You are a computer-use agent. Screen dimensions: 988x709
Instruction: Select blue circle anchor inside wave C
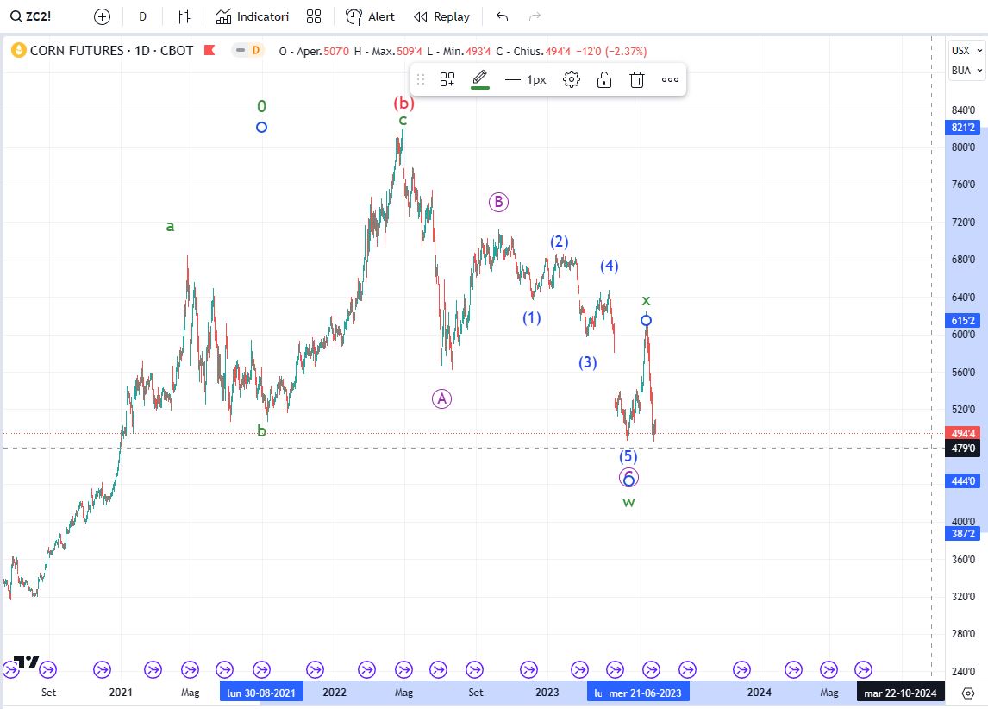click(628, 481)
